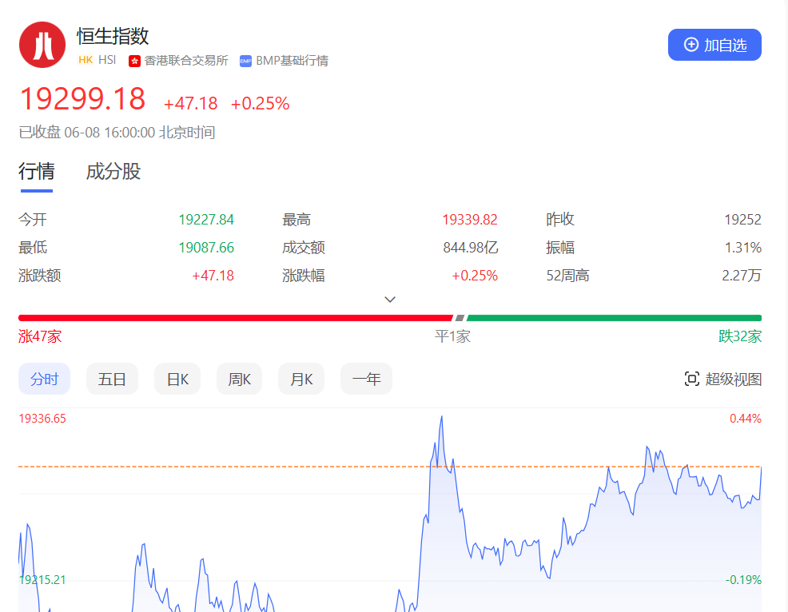Screen dimensions: 788x612
Task: Expand more quote details chevron
Action: click(x=390, y=300)
